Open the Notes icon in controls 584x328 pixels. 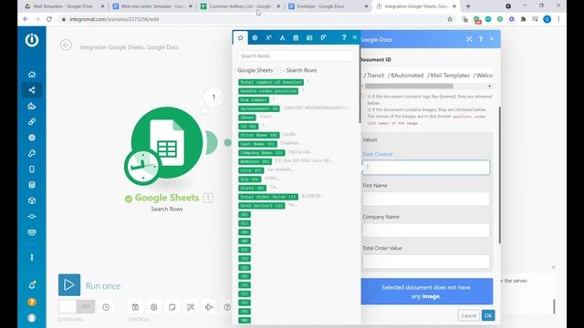point(172,307)
